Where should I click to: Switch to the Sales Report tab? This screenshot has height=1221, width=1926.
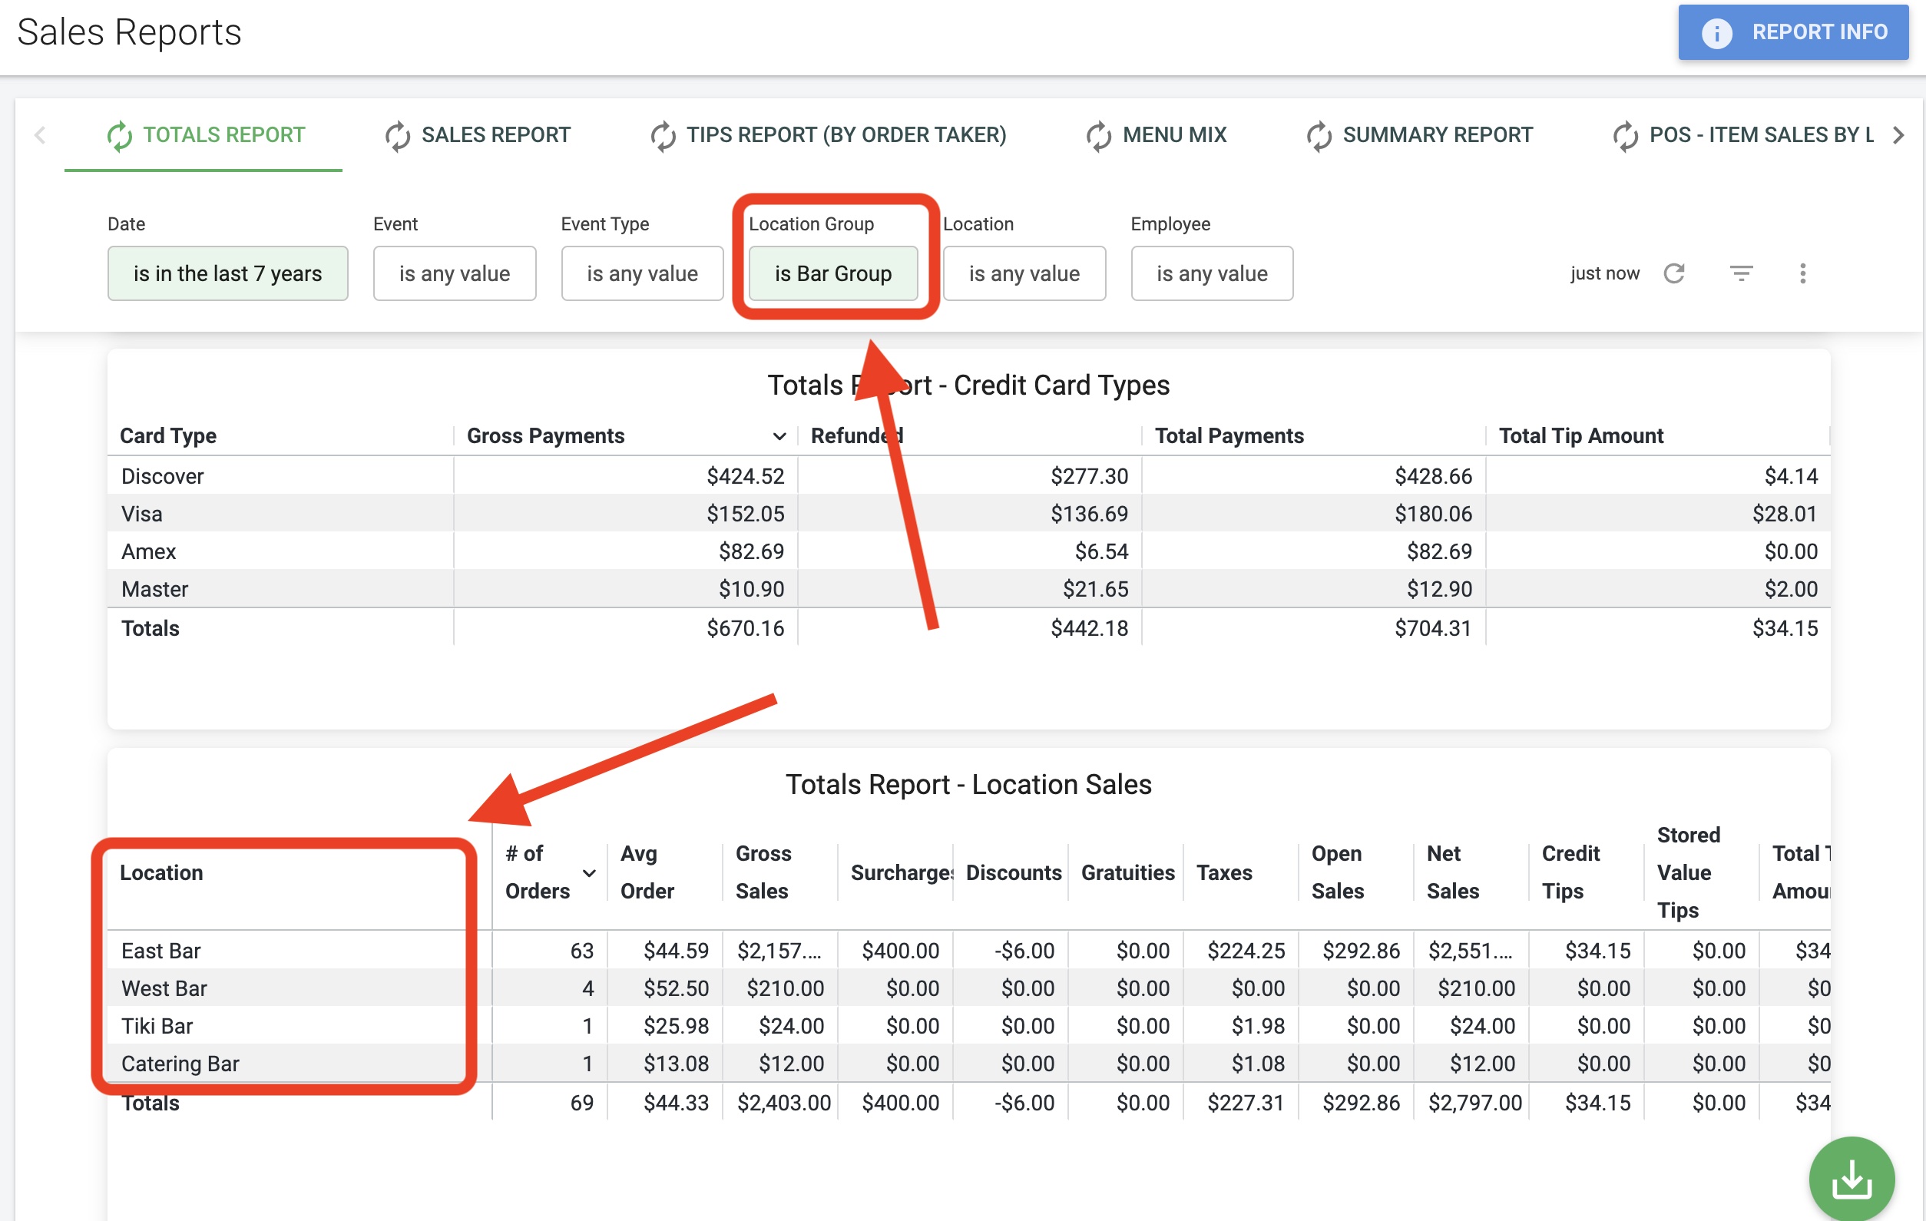[496, 135]
